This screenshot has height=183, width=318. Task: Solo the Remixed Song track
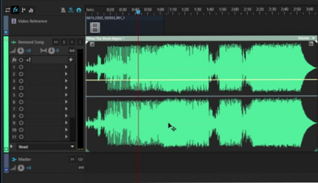pos(64,42)
